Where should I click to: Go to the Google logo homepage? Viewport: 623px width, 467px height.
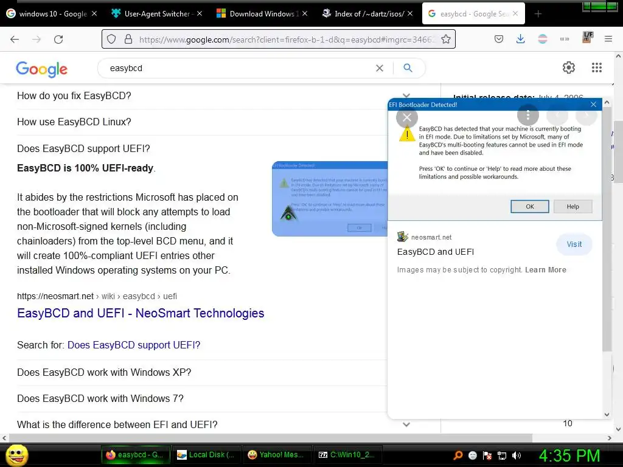42,69
